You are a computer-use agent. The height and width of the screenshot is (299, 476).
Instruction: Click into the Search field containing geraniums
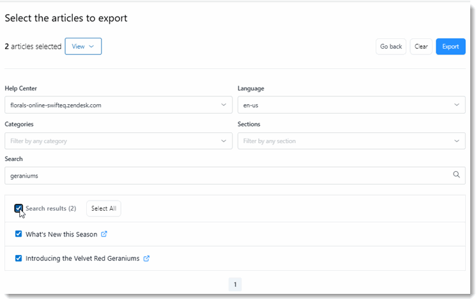click(x=235, y=176)
